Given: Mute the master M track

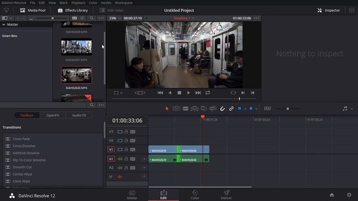Looking at the screenshot, I should [x=120, y=176].
